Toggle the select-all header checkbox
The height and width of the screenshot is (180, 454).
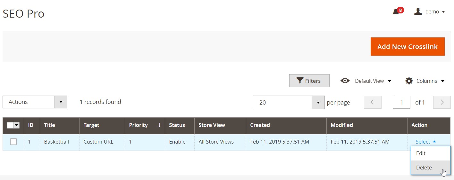coord(10,125)
